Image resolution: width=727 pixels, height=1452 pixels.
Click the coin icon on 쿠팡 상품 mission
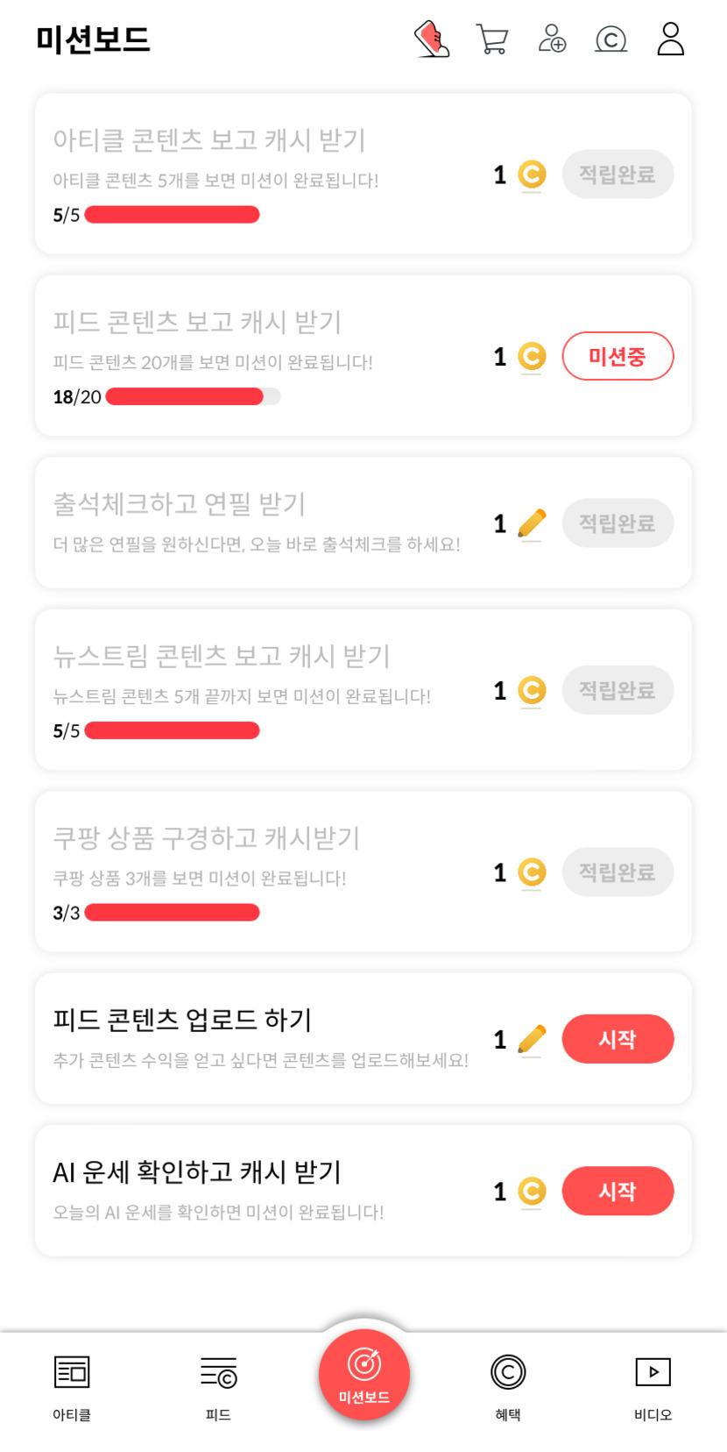click(x=532, y=872)
